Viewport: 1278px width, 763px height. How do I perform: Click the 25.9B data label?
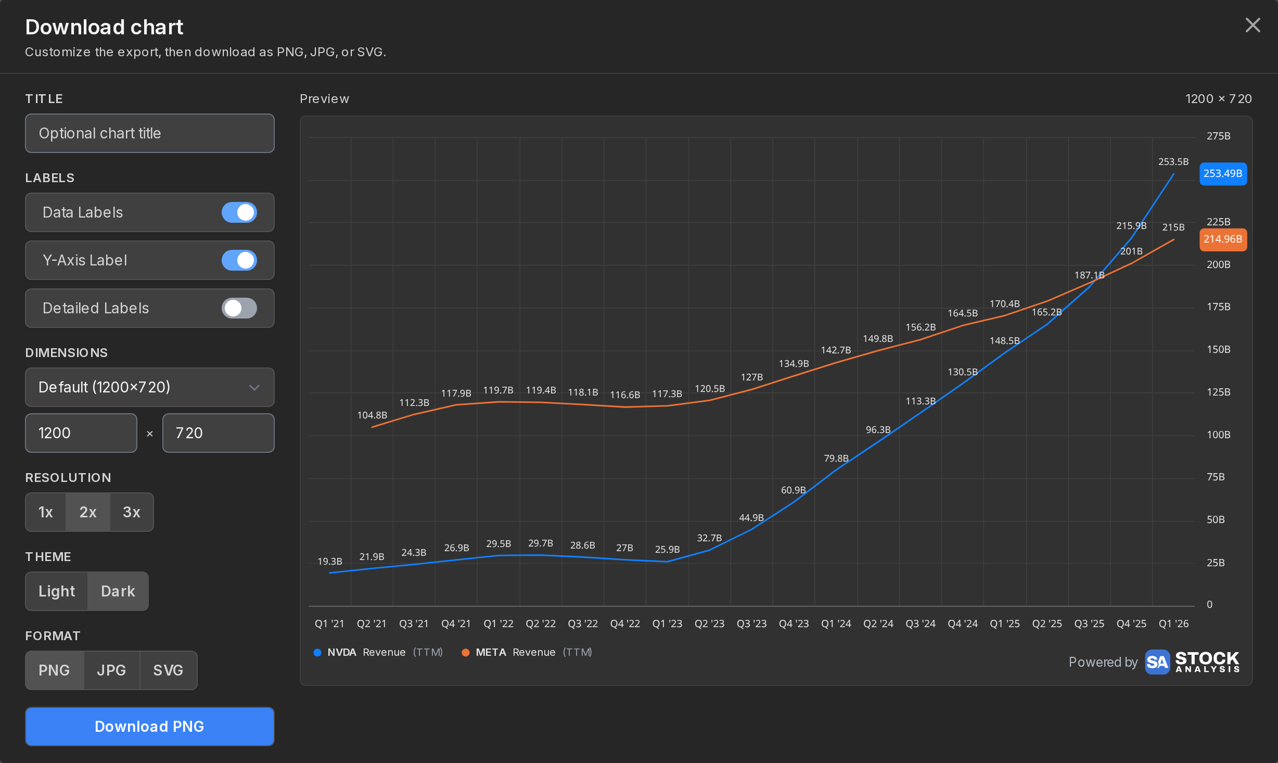[668, 550]
